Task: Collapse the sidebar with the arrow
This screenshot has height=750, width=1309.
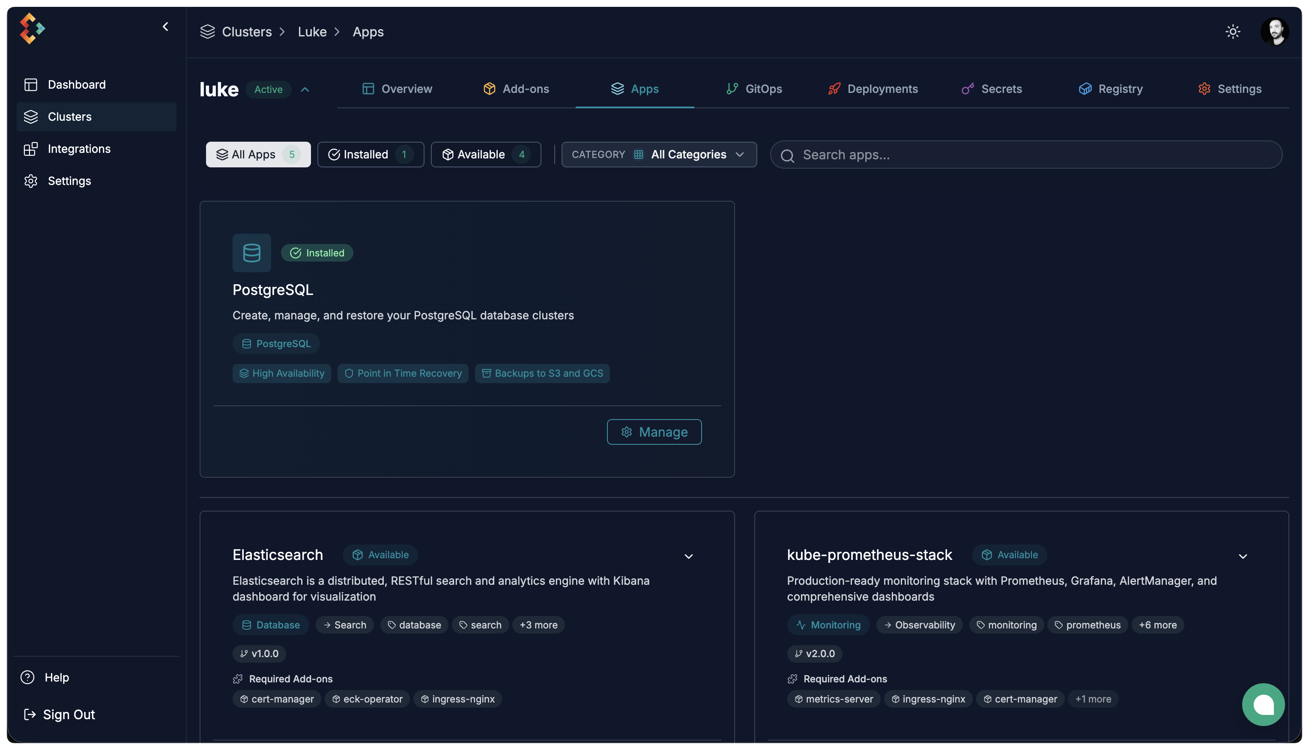Action: (165, 27)
